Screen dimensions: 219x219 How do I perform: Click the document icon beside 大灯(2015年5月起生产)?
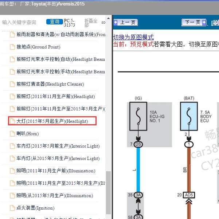pyautogui.click(x=12, y=121)
